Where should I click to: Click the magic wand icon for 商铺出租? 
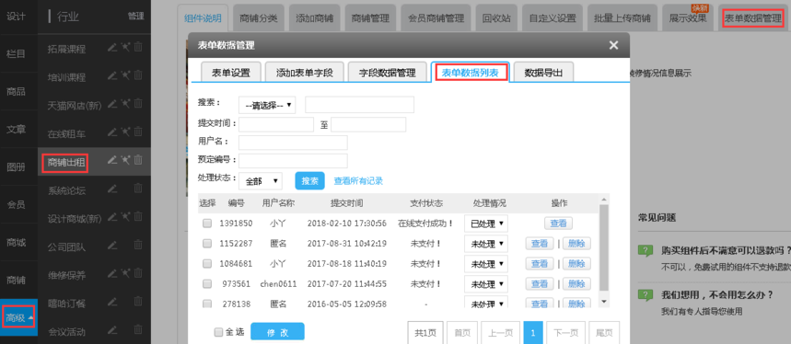(125, 160)
